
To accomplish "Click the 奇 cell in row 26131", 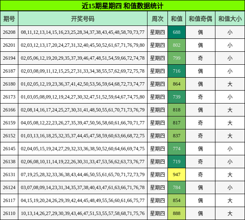I will point(200,174).
